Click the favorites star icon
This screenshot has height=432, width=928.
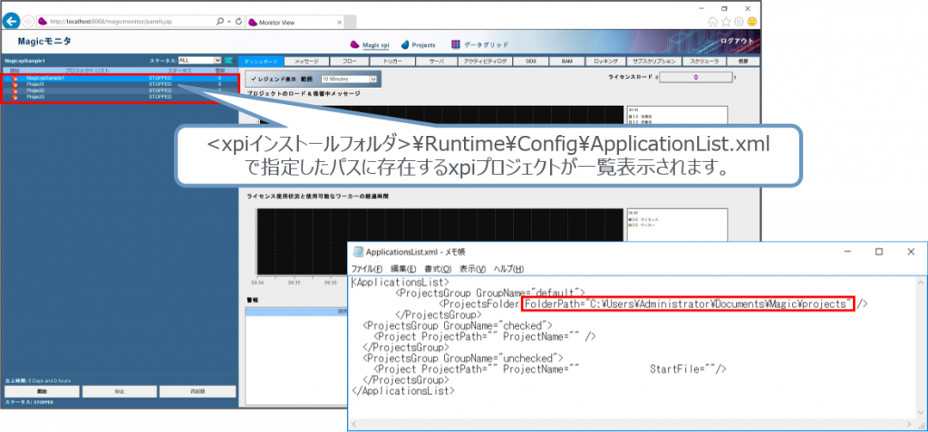coord(726,21)
